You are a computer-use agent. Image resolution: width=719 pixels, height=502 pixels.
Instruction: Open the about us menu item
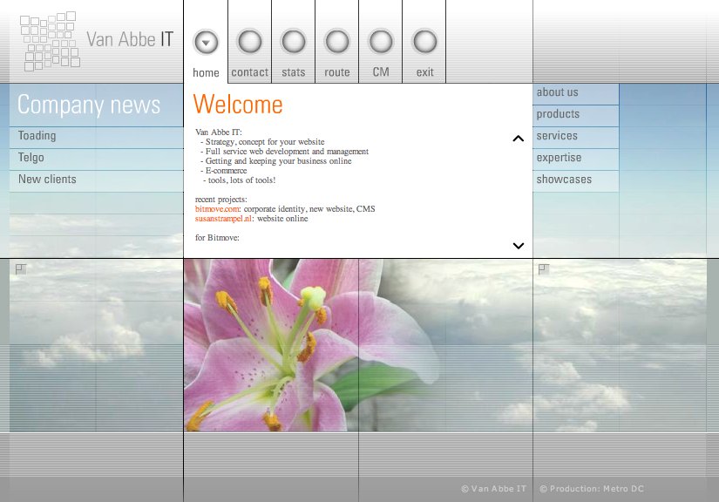point(558,92)
